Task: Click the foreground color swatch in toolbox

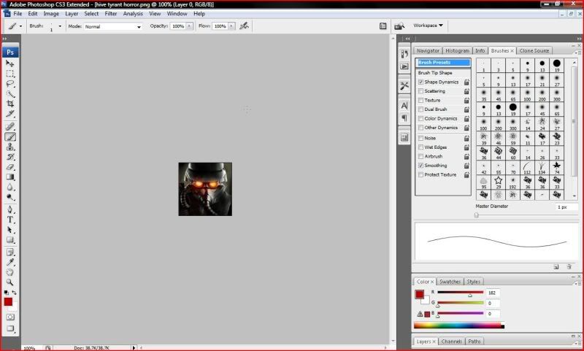Action: coord(8,302)
